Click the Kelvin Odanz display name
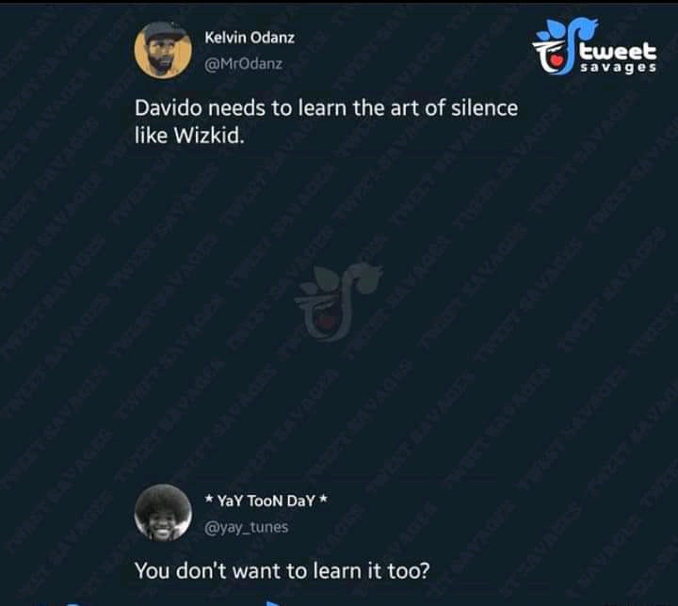The width and height of the screenshot is (678, 606). click(x=250, y=38)
